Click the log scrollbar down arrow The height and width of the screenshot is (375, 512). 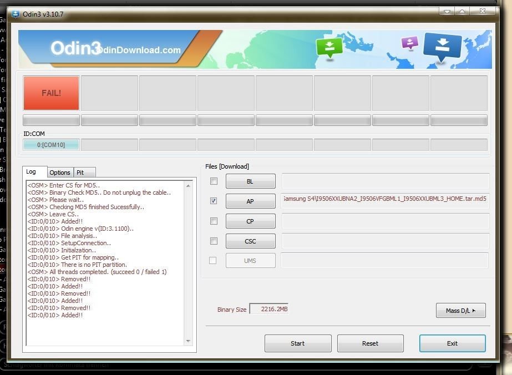pyautogui.click(x=188, y=341)
